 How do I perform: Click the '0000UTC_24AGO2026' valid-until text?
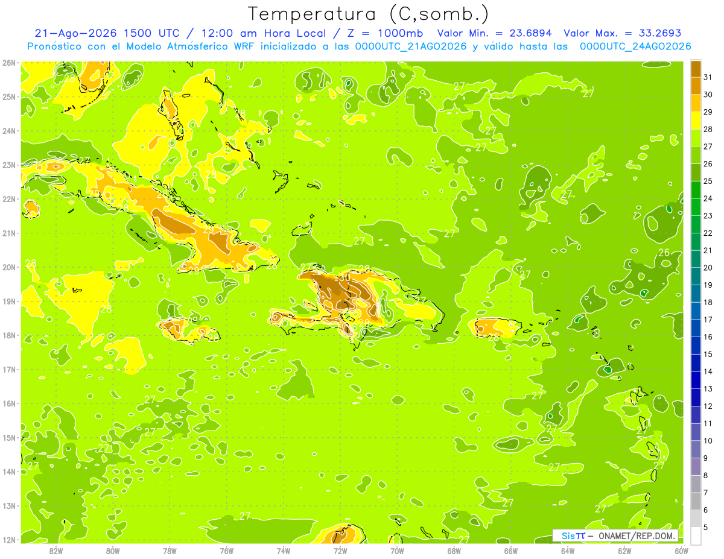635,46
